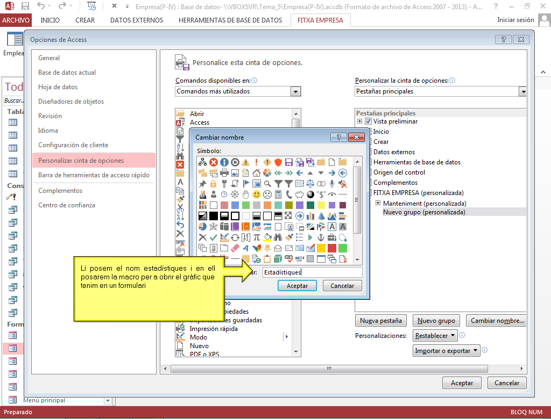Expand the Vista preliminar tab node
551x419 pixels.
359,121
